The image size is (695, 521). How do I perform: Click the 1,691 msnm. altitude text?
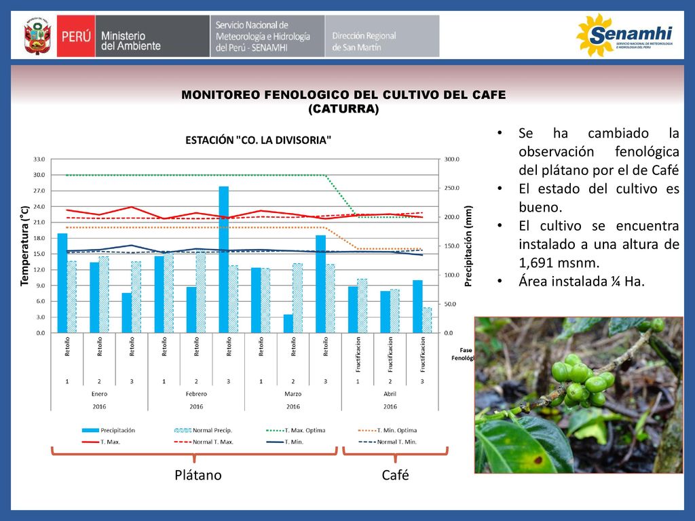[x=559, y=263]
